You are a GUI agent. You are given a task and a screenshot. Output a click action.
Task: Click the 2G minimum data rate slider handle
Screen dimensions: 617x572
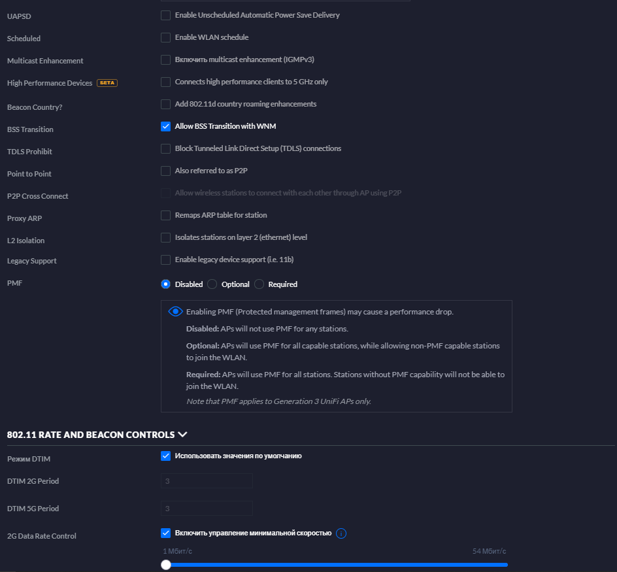coord(166,565)
